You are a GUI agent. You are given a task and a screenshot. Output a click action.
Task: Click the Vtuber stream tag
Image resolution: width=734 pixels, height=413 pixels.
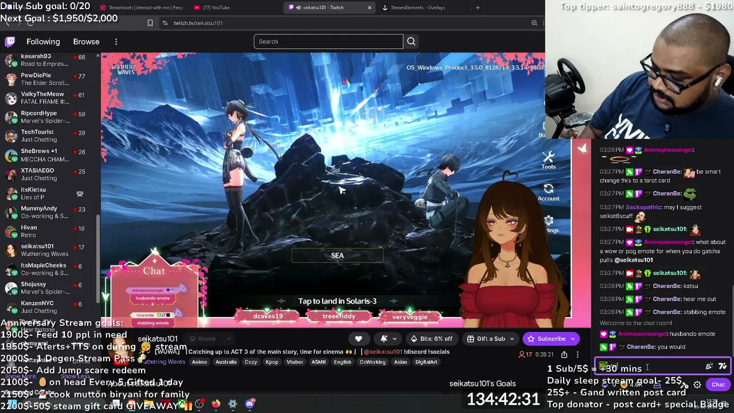click(x=295, y=362)
